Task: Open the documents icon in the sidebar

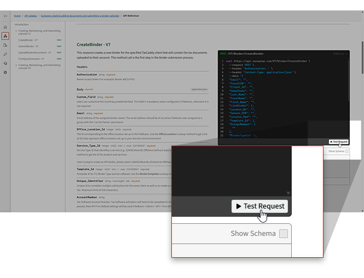Action: point(5,45)
